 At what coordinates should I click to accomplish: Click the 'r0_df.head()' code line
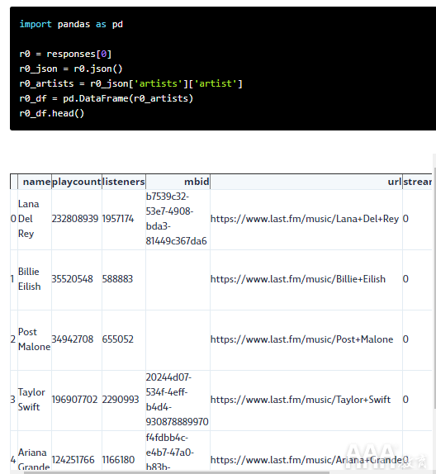52,113
